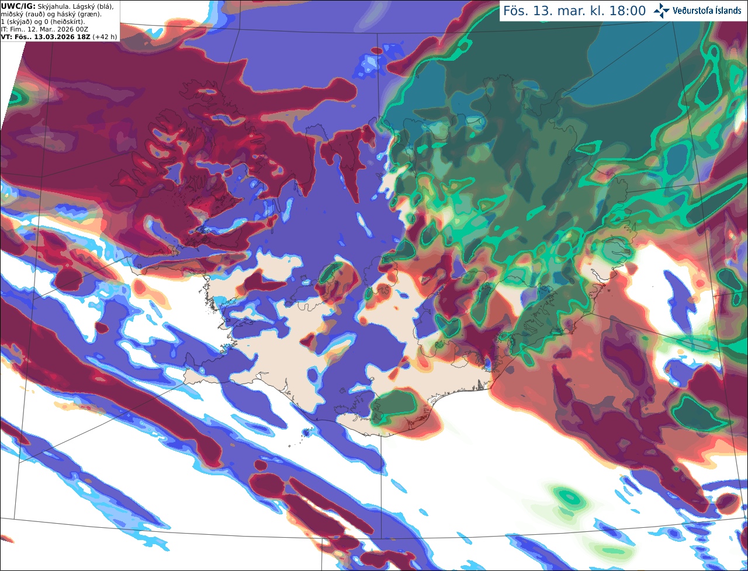Click the 'Veðurstofa Íslands' name text
The image size is (748, 571).
[707, 11]
